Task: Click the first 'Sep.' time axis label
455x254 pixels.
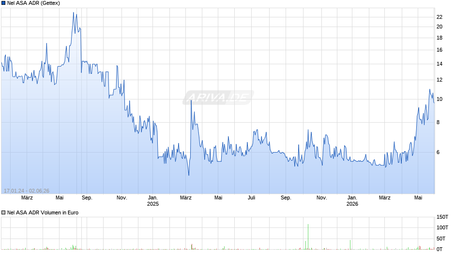Action: point(87,198)
